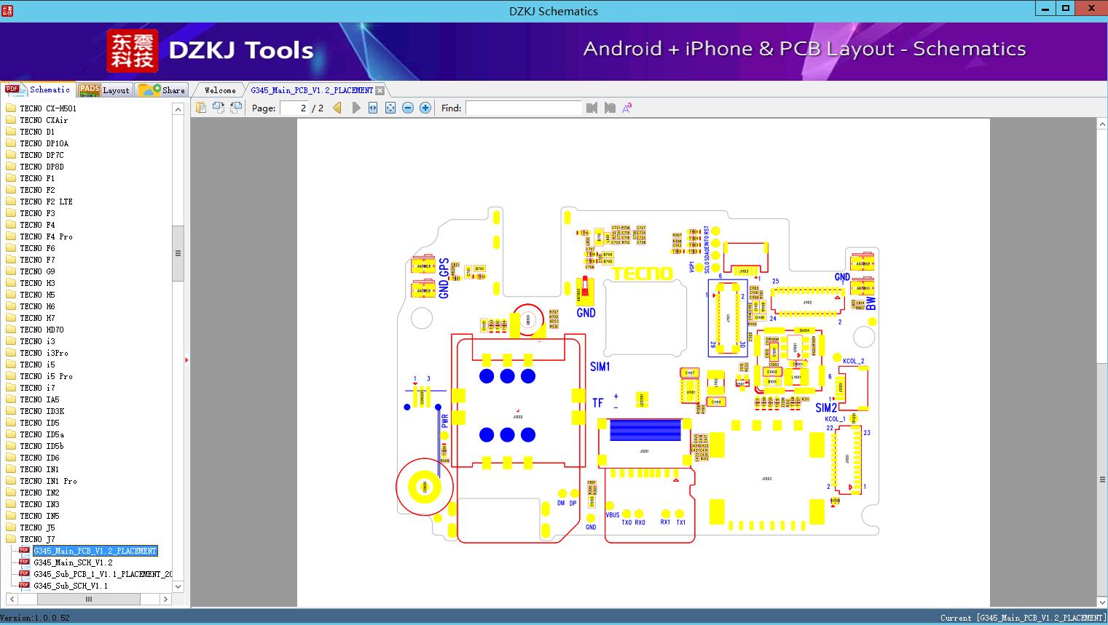1108x625 pixels.
Task: Click the DZKJ red logo in the banner
Action: coord(133,51)
